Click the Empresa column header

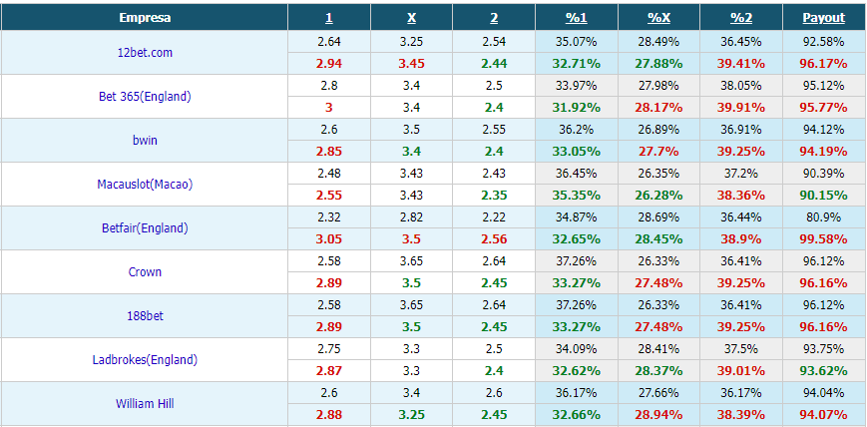pos(145,18)
